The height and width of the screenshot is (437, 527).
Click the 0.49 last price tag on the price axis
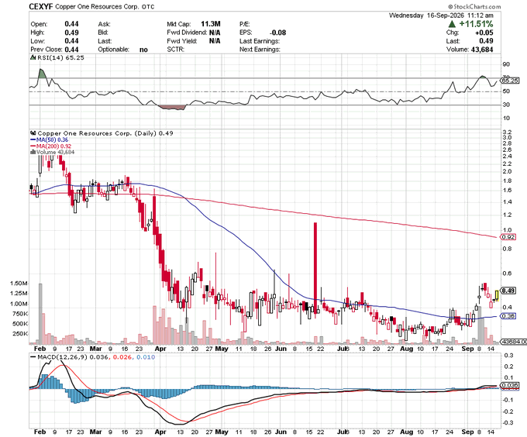pyautogui.click(x=508, y=291)
